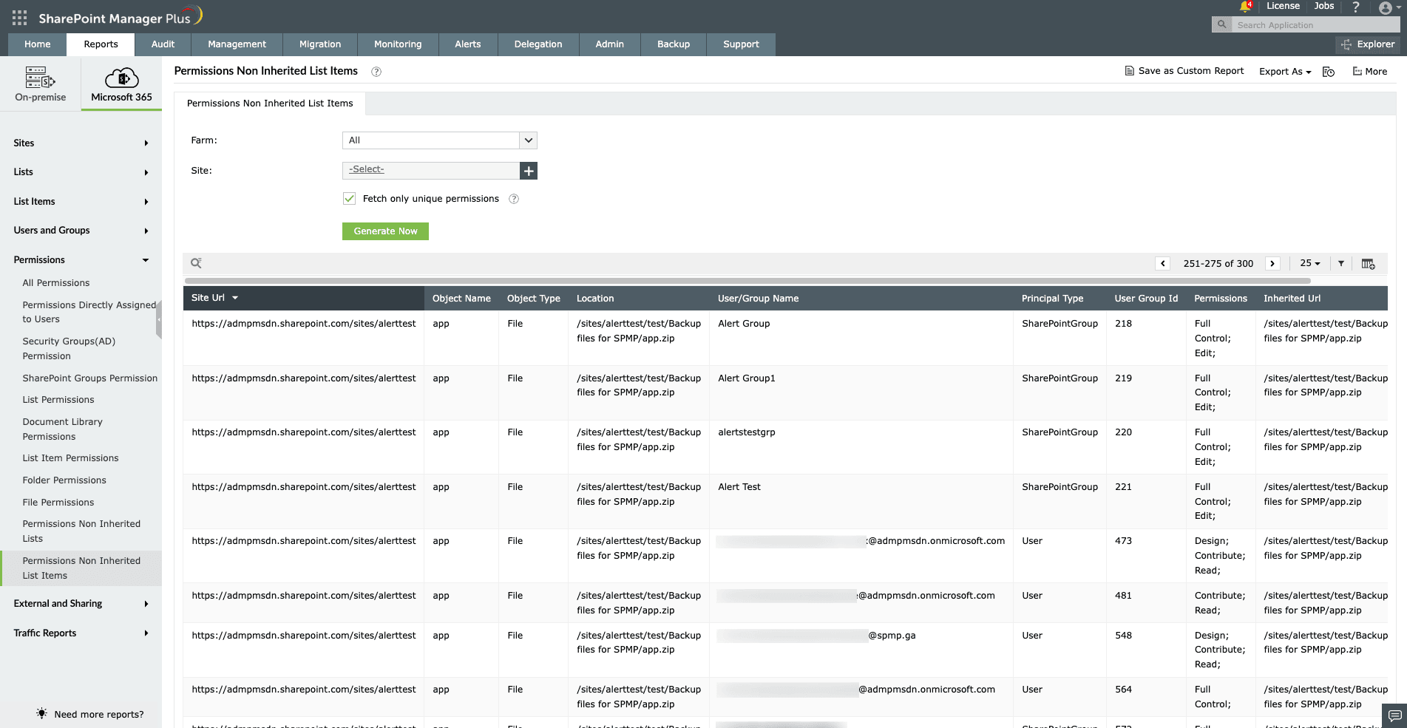Click the sidebar collapse handle
Viewport: 1407px width, 728px height.
[x=159, y=321]
